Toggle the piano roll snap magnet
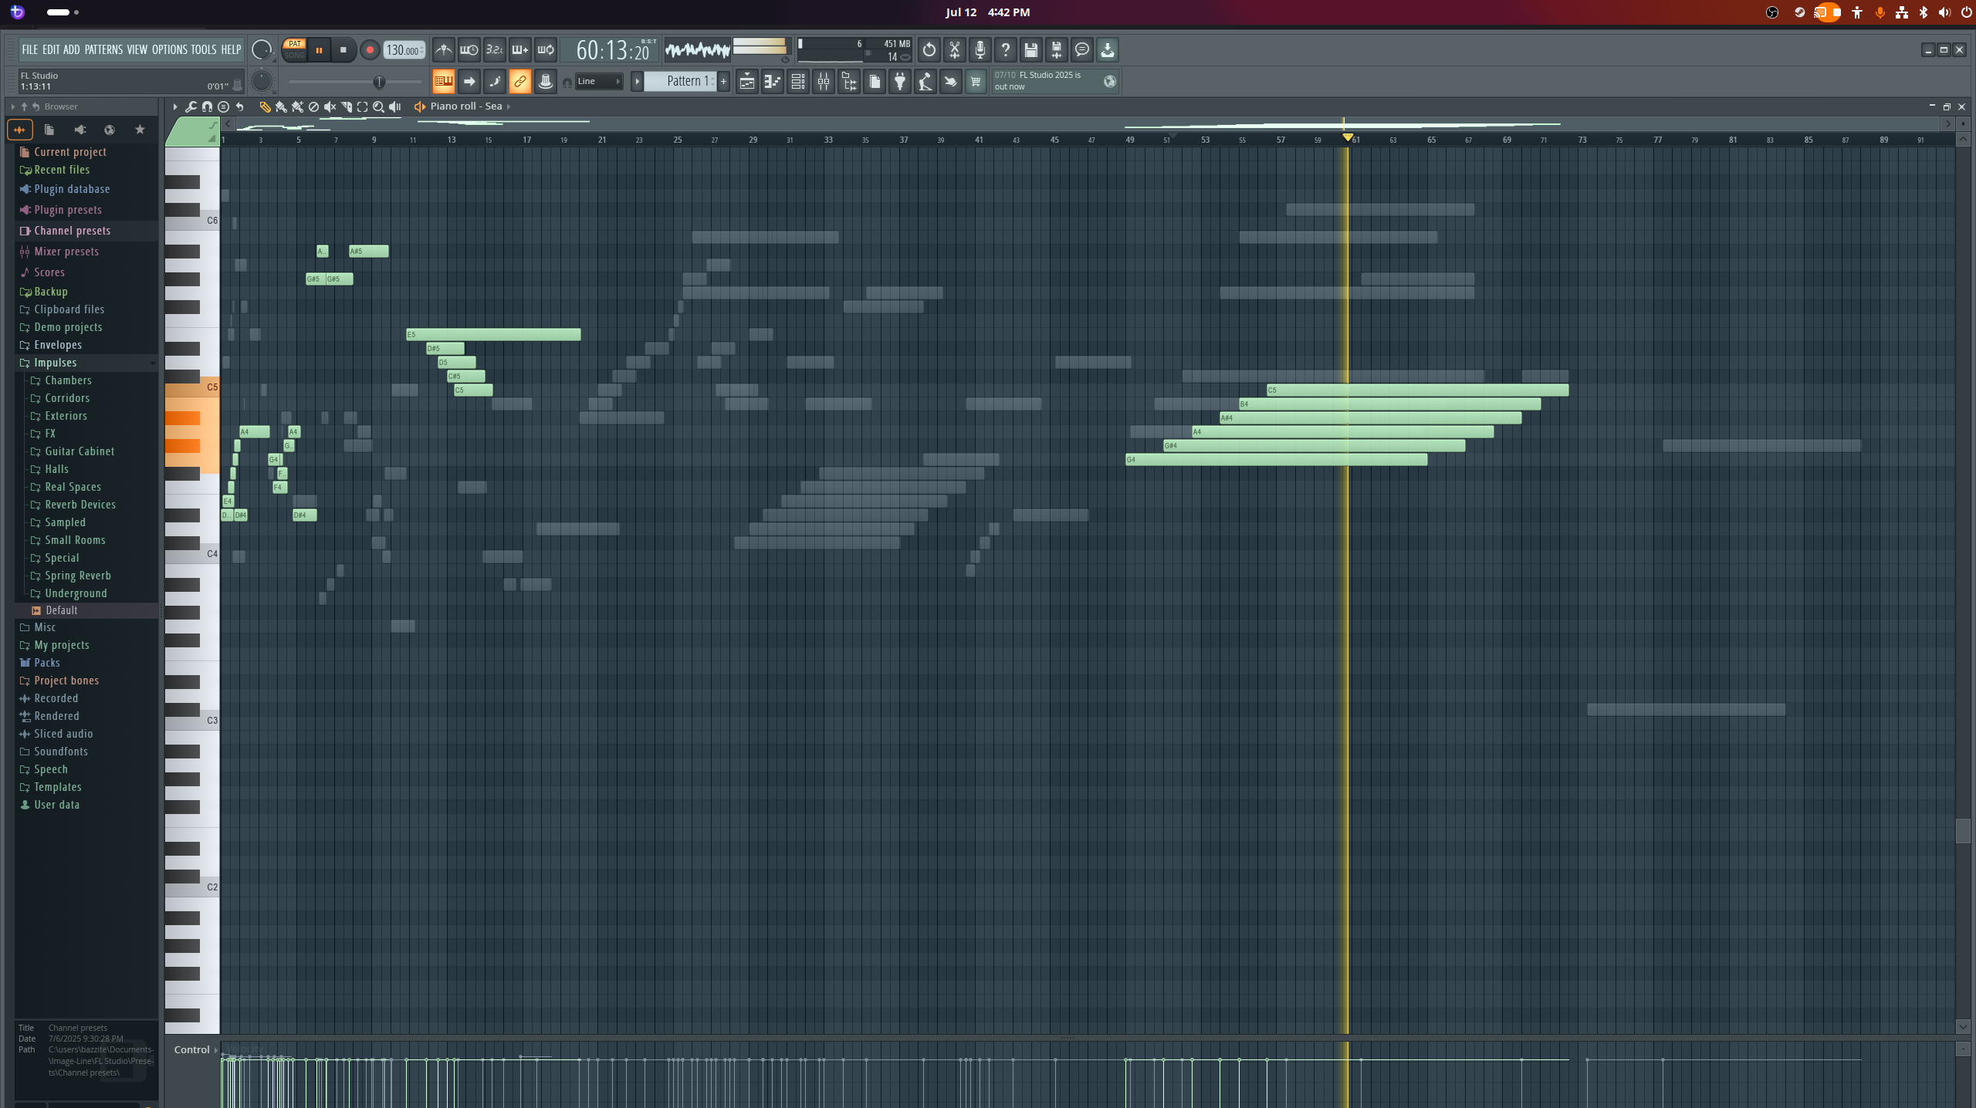 pos(207,106)
